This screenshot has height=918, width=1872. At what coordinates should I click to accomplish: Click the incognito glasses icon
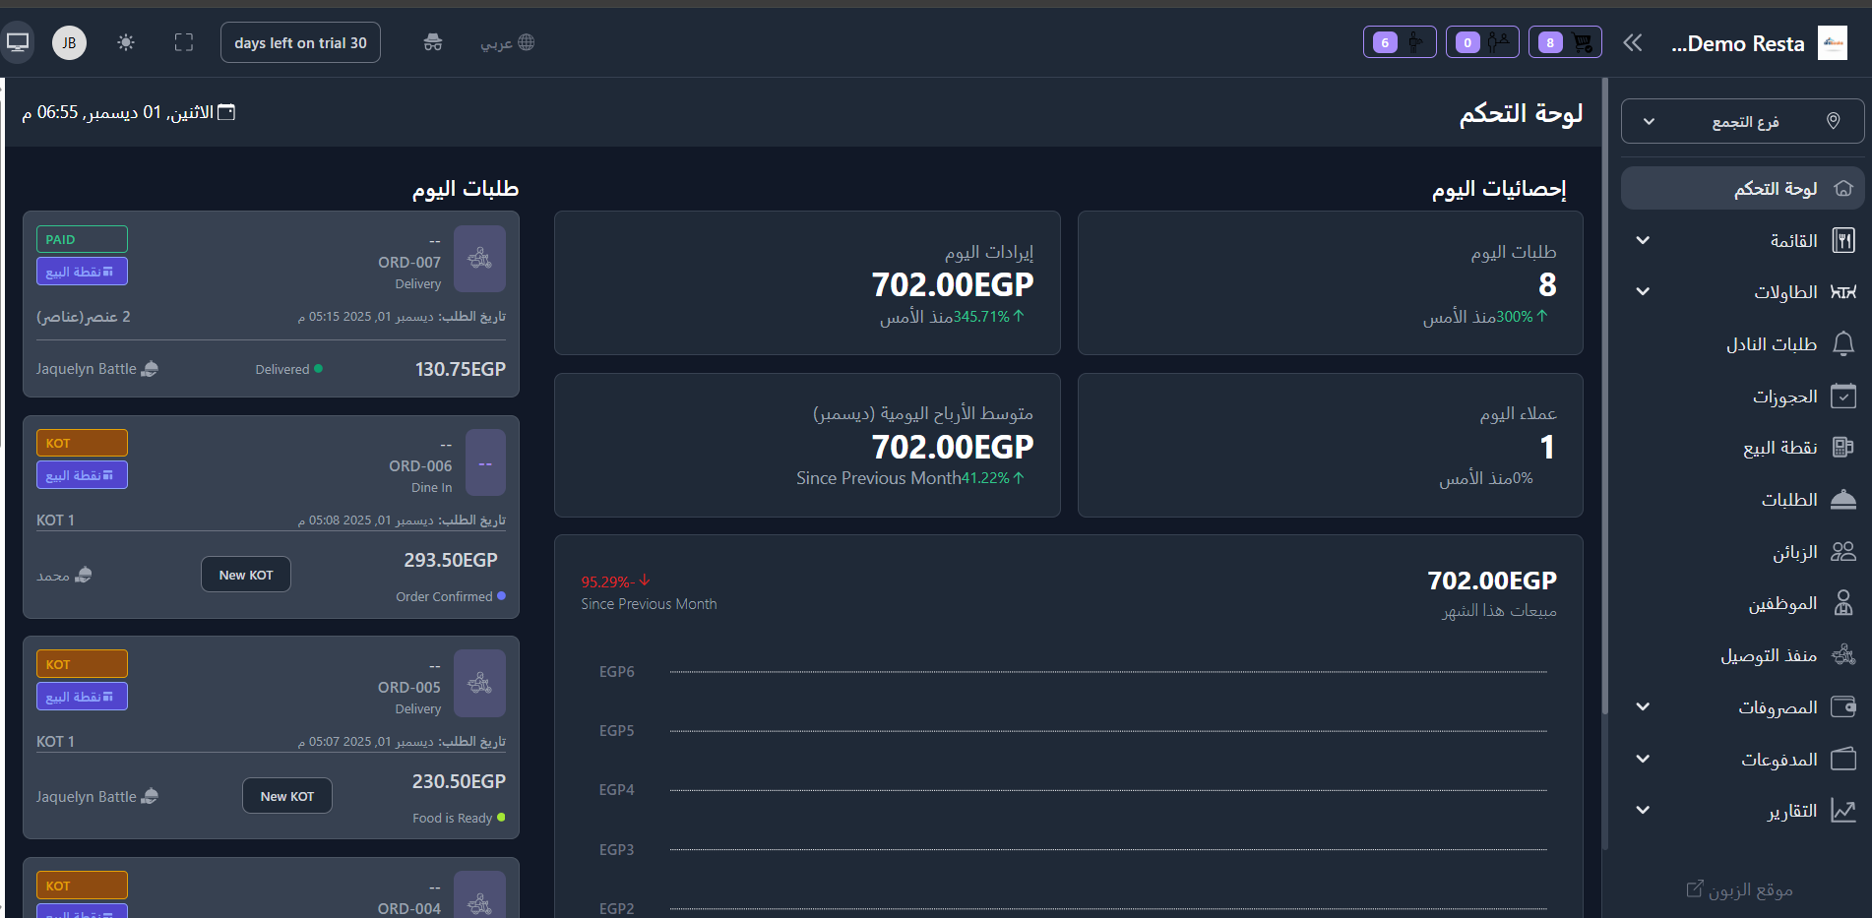click(x=432, y=42)
